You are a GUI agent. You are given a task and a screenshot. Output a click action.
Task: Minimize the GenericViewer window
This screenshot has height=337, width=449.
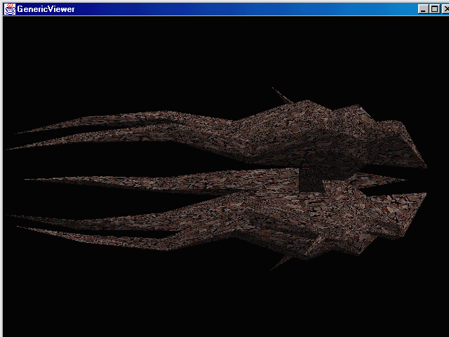pos(422,9)
